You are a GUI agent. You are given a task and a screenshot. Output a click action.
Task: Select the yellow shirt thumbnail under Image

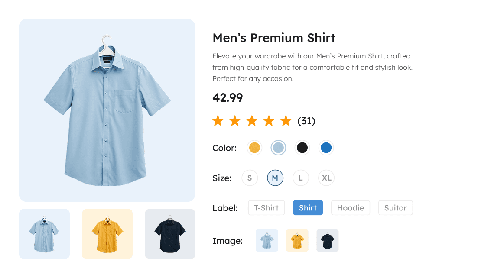(297, 240)
